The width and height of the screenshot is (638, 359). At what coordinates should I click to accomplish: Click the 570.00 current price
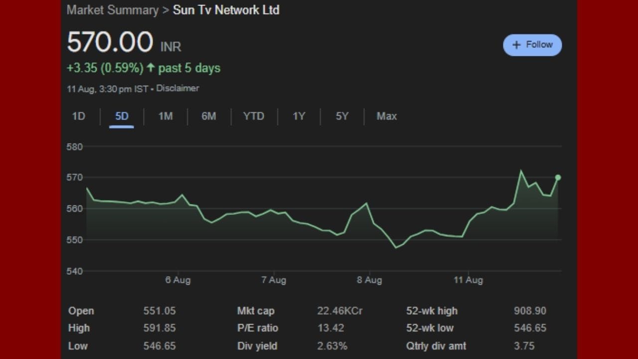(x=110, y=42)
